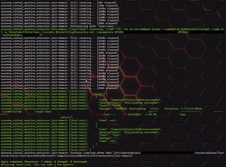The image size is (226, 167).
Task: Click the "Temp" directory name in output
Action: pyautogui.click(x=182, y=115)
